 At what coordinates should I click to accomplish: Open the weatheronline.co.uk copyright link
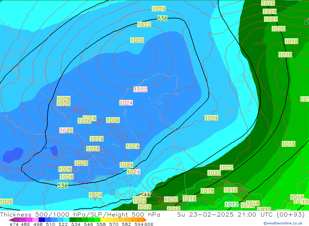click(283, 223)
